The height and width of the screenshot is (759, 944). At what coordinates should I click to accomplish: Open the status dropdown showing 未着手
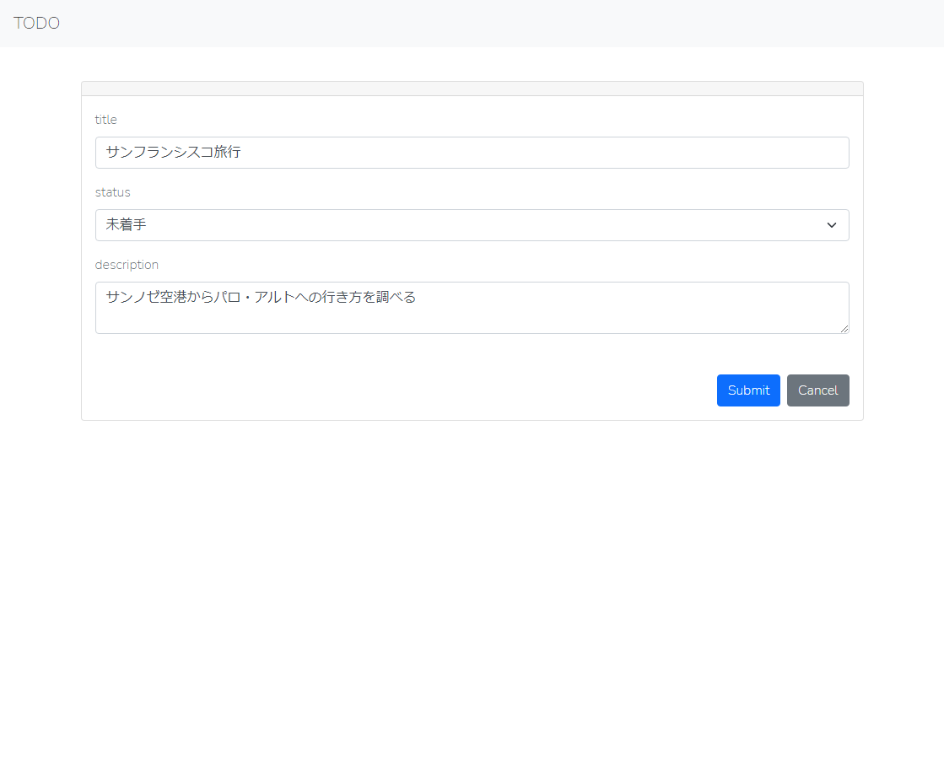click(x=472, y=225)
